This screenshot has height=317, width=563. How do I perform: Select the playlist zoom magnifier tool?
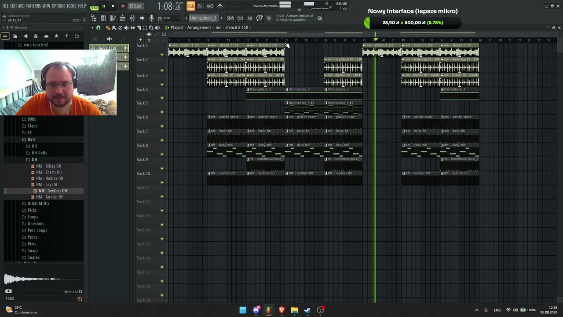point(151,28)
